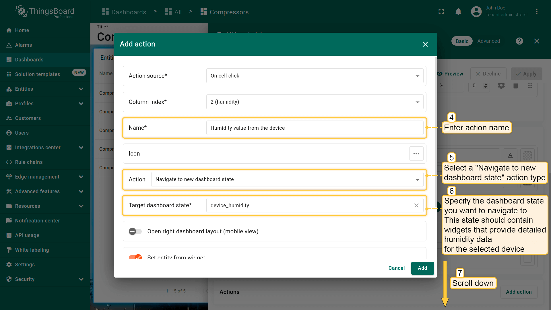The image size is (551, 310).
Task: Open the Column index dropdown
Action: click(x=315, y=102)
